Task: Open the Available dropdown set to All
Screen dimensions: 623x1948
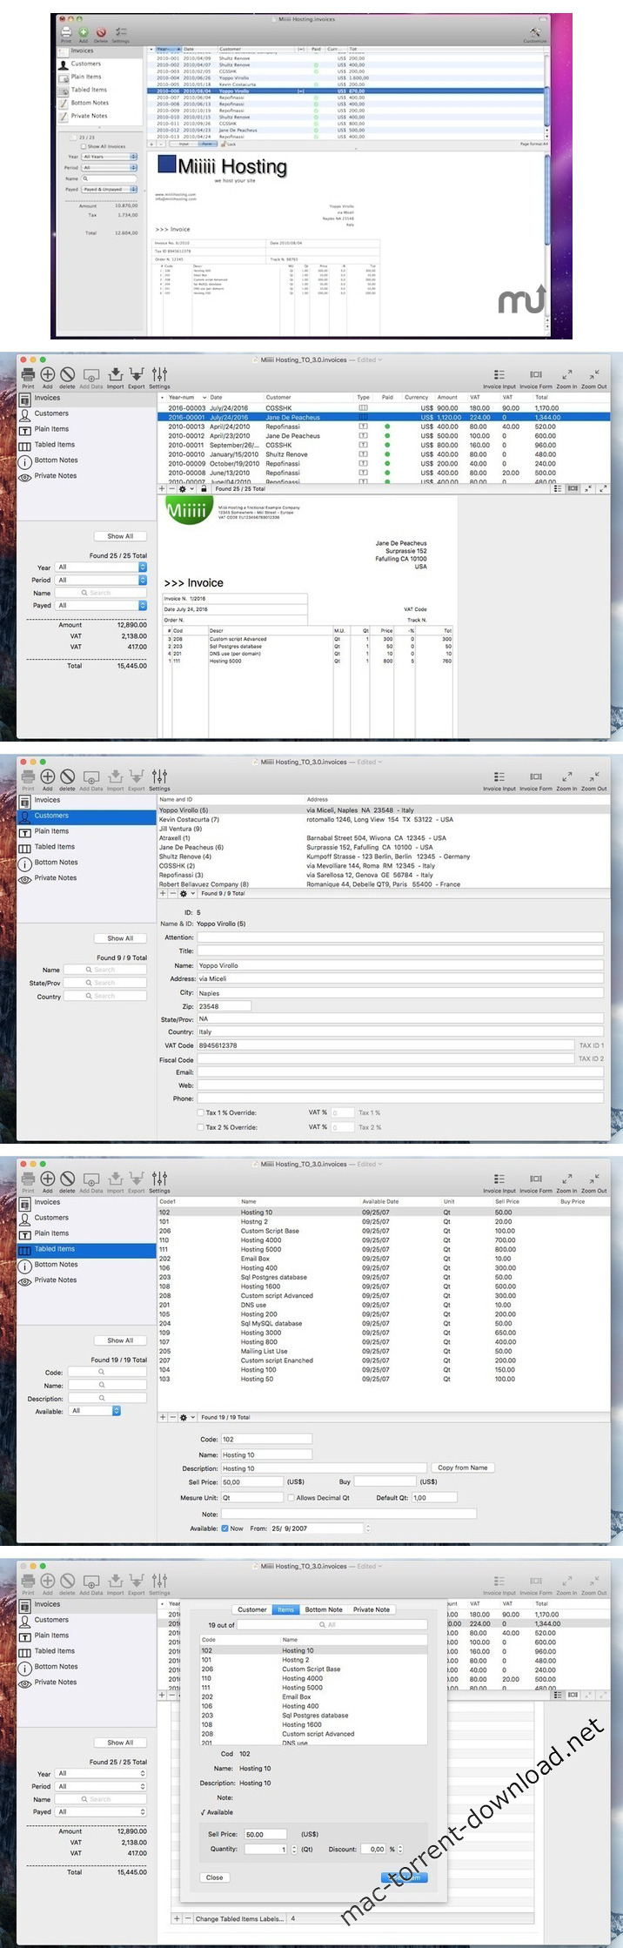Action: coord(95,1411)
